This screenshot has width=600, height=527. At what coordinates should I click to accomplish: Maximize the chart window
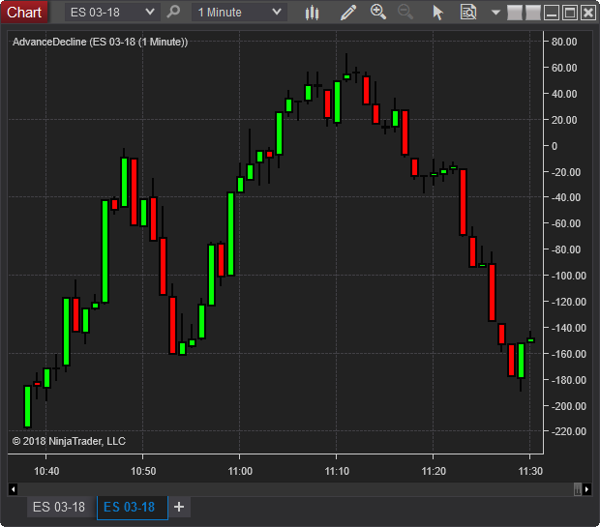pyautogui.click(x=570, y=13)
